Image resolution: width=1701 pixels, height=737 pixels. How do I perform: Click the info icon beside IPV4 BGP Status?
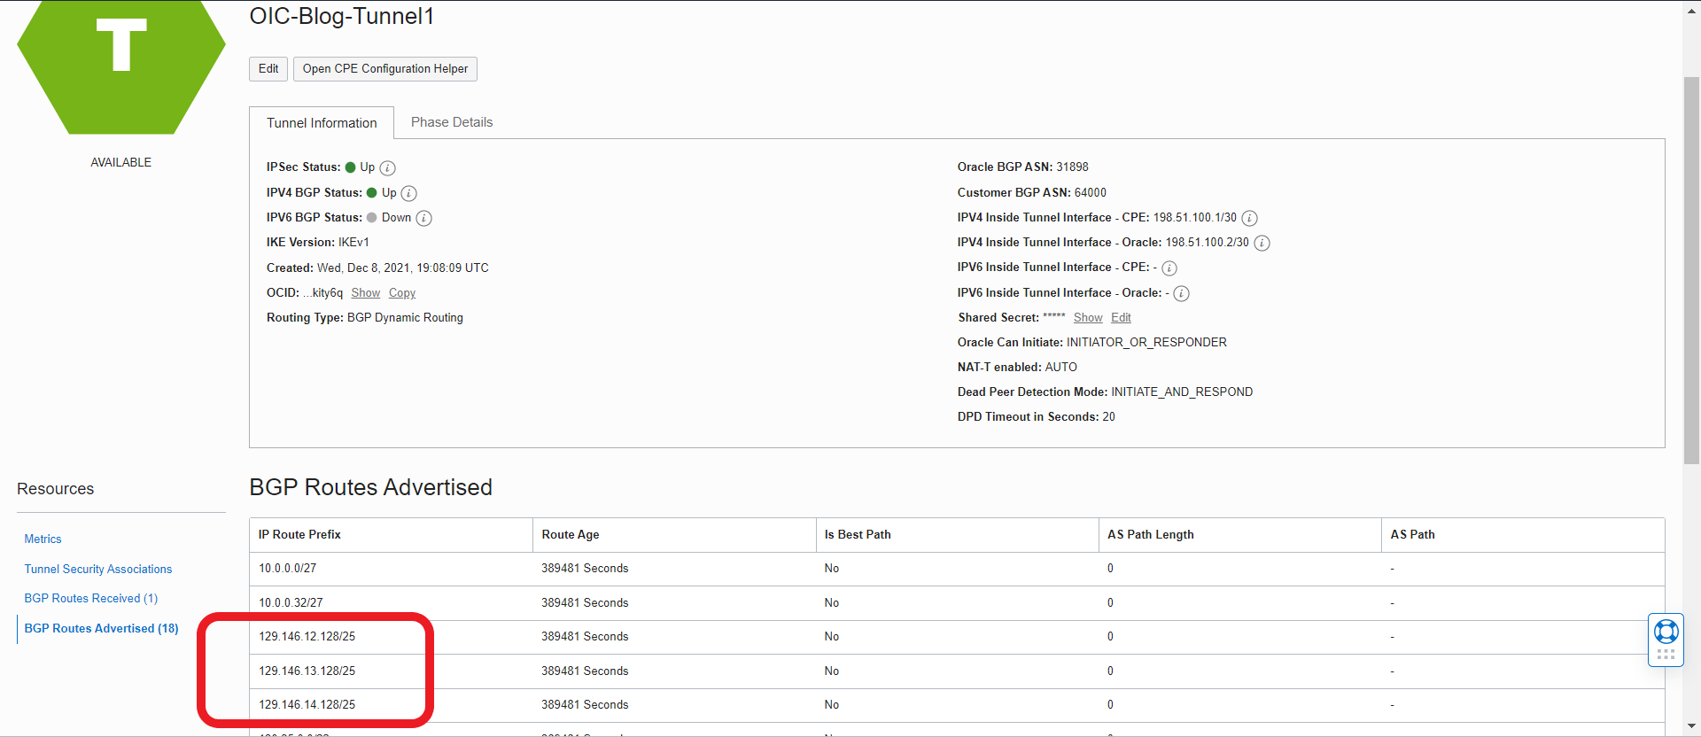pyautogui.click(x=408, y=193)
